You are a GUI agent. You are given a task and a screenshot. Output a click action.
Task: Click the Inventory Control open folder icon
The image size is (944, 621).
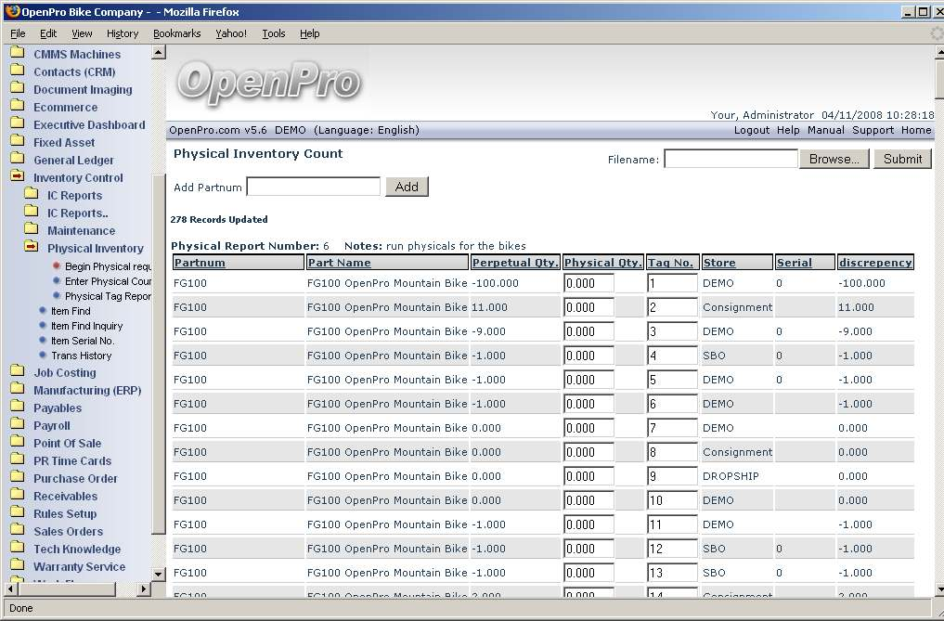pyautogui.click(x=17, y=177)
